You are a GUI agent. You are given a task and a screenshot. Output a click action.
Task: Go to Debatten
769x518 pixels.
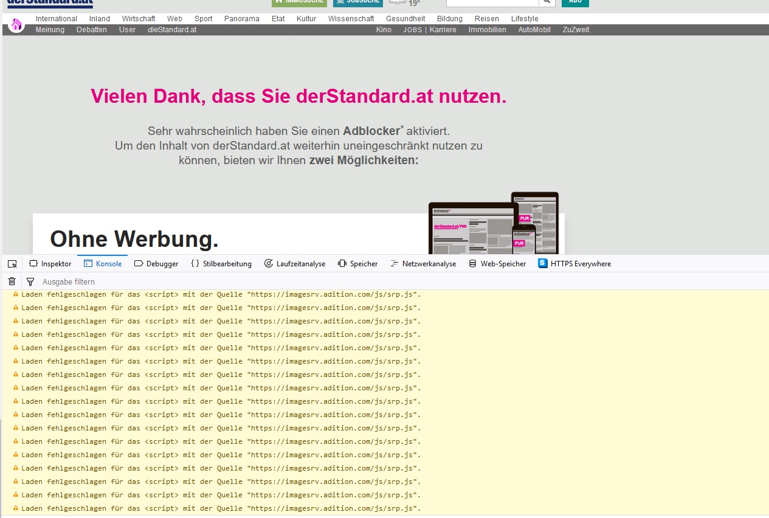(92, 30)
